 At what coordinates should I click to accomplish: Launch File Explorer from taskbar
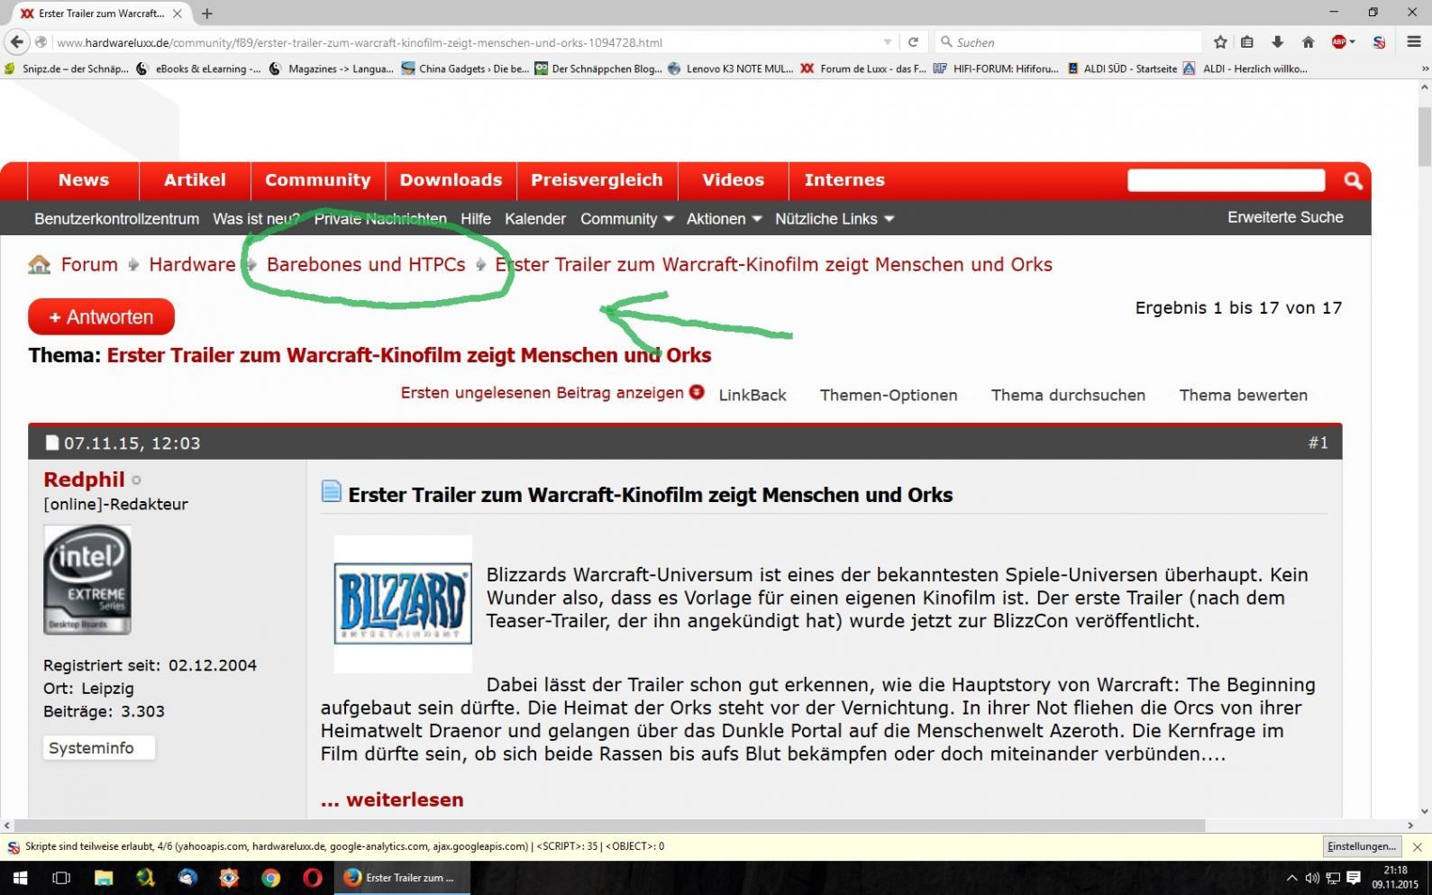(x=104, y=878)
